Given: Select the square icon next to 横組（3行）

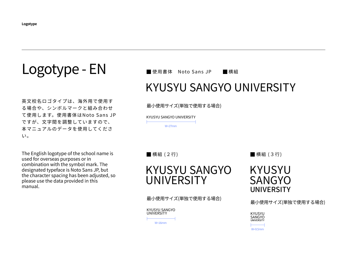Looking at the screenshot, I should tap(252, 154).
